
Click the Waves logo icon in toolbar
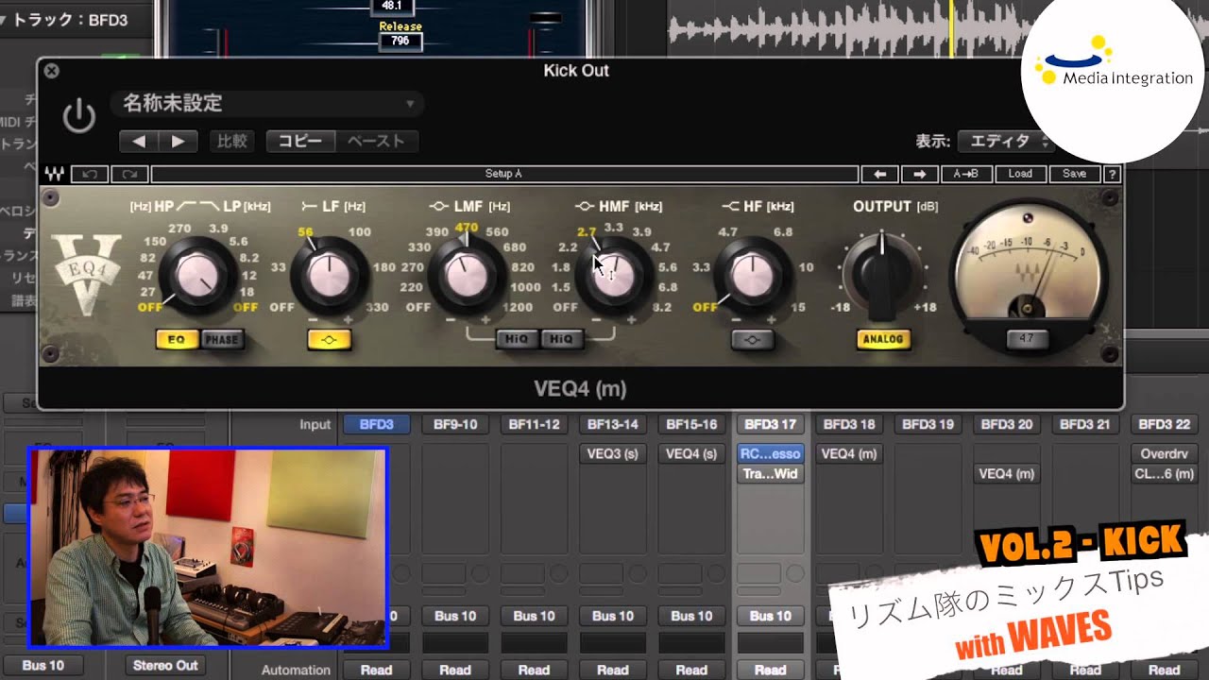tap(55, 174)
